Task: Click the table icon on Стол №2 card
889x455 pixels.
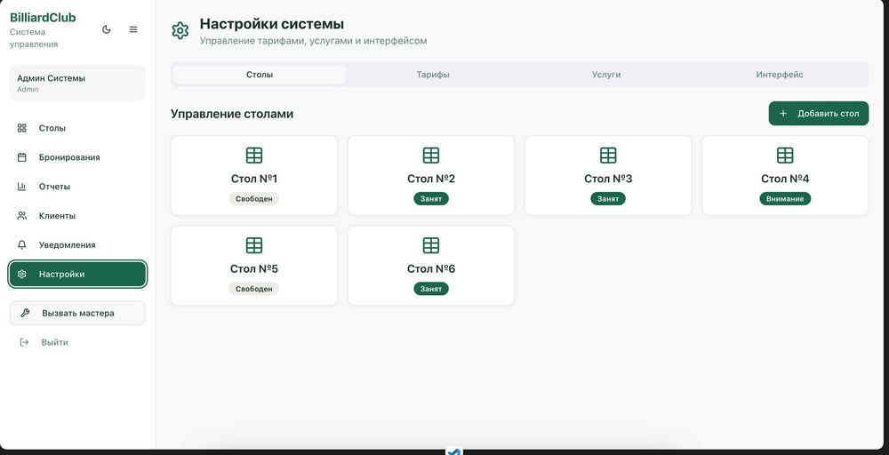Action: [x=431, y=156]
